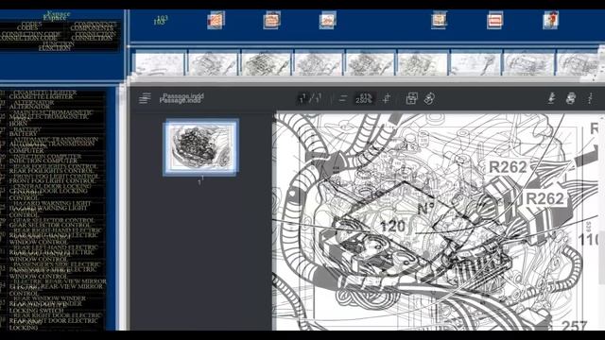Click the Passage.indd file name
Viewport: 605px width, 340px height.
tap(181, 98)
